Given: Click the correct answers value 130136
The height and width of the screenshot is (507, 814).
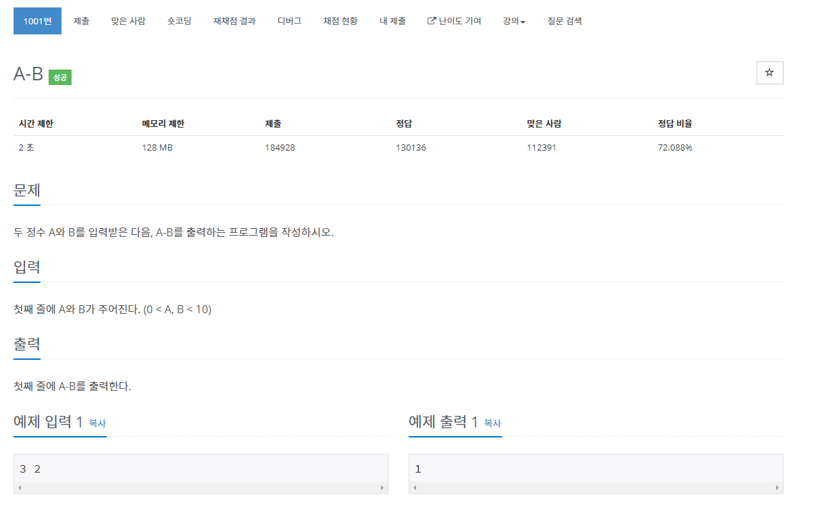Looking at the screenshot, I should (411, 148).
